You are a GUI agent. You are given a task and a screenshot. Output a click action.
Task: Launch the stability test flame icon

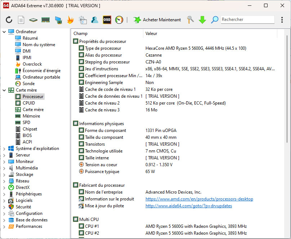pyautogui.click(x=70, y=20)
